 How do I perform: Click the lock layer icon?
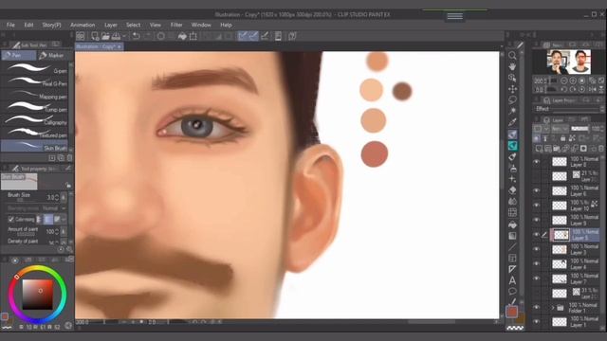pos(562,138)
